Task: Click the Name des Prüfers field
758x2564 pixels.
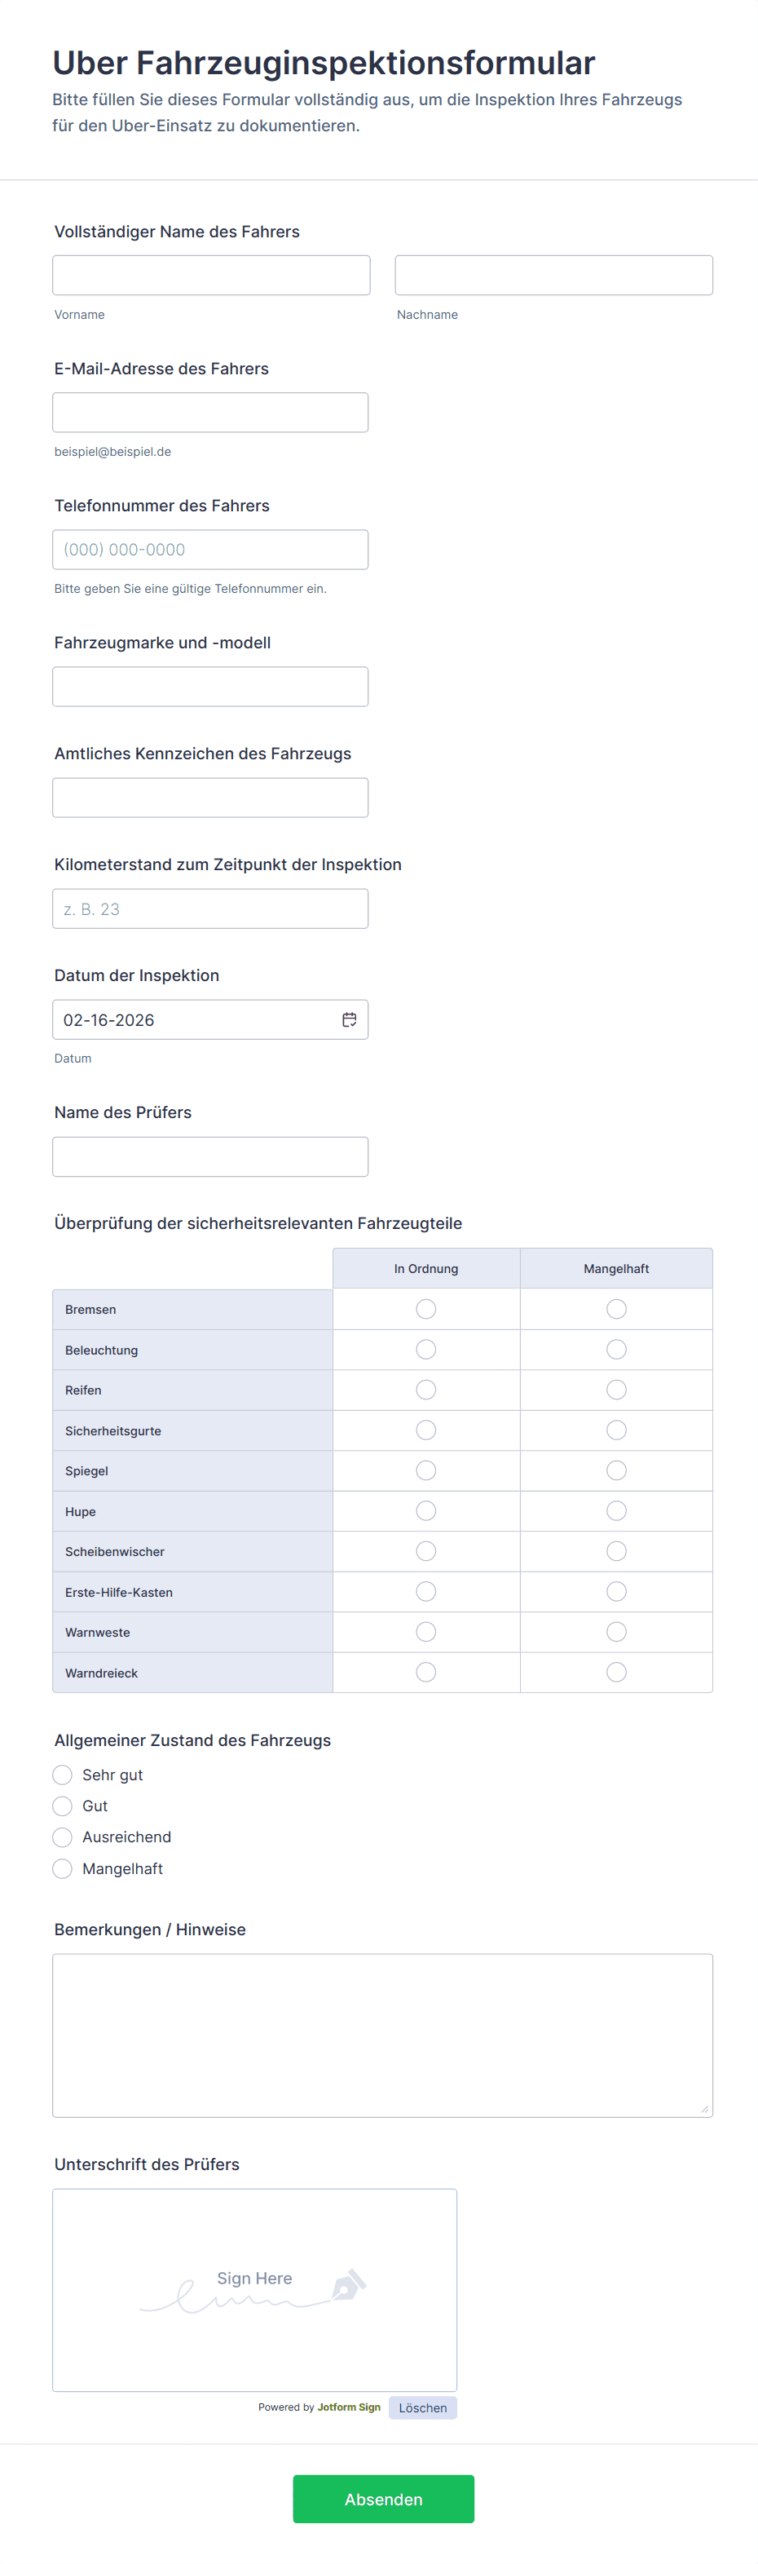Action: [x=210, y=1156]
